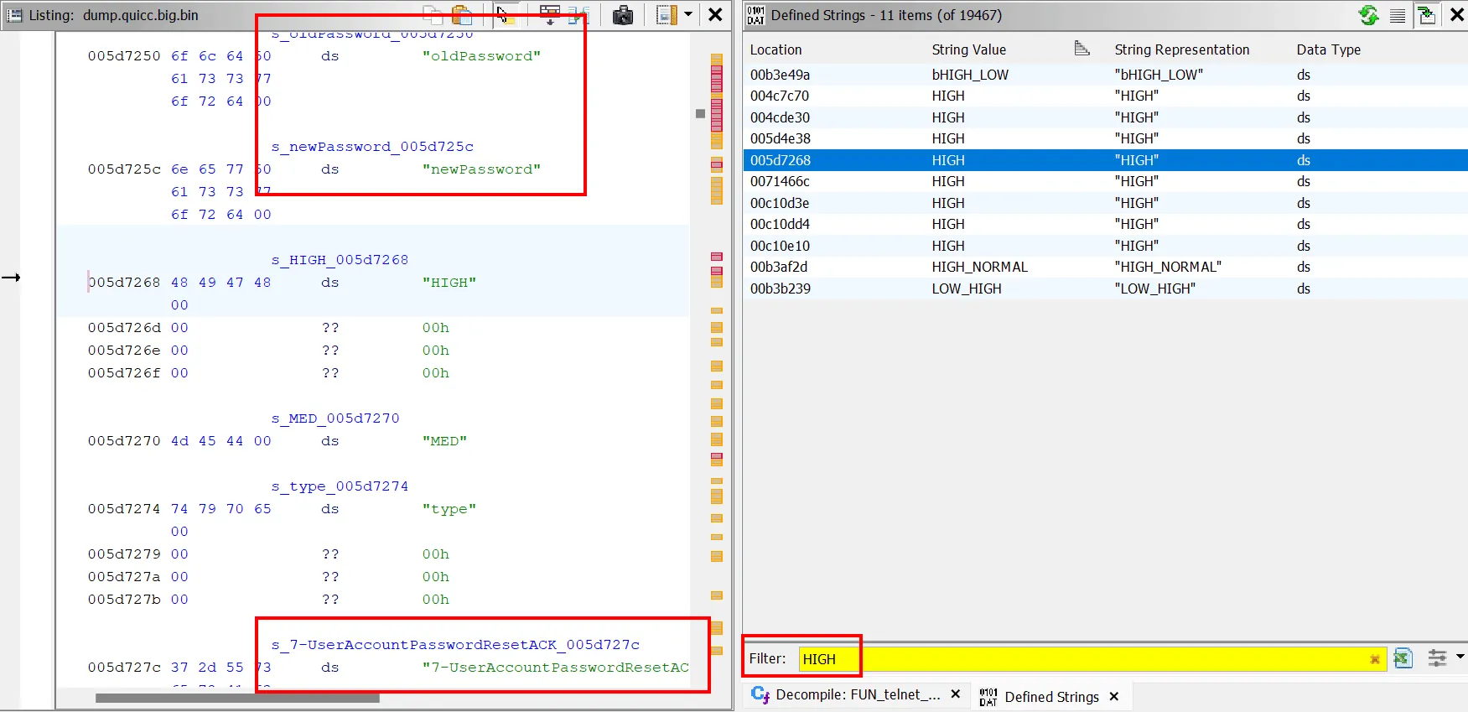The width and height of the screenshot is (1468, 712).
Task: Clear the HIGH filter text
Action: [x=1375, y=659]
